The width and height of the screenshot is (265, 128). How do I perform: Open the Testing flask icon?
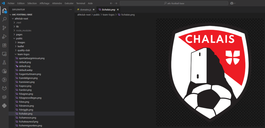click(4, 63)
